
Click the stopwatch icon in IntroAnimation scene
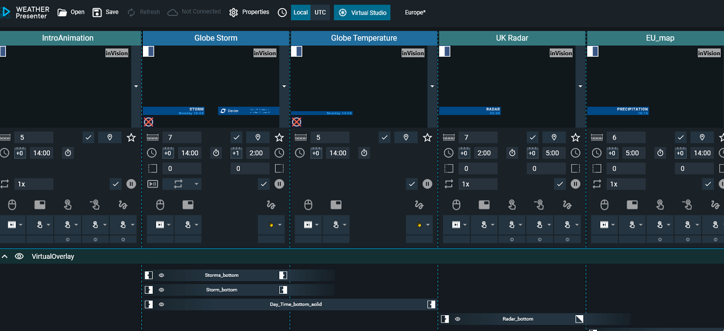pyautogui.click(x=68, y=153)
